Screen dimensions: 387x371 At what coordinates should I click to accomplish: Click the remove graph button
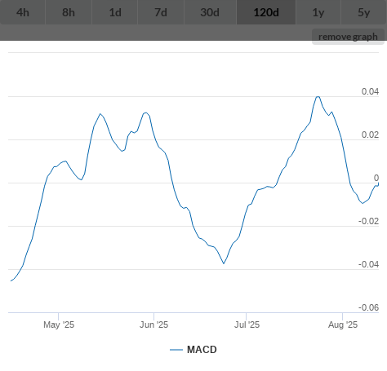point(348,37)
